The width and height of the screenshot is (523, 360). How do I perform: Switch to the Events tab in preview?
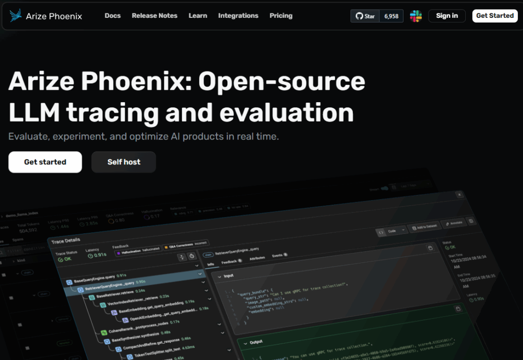tap(279, 255)
